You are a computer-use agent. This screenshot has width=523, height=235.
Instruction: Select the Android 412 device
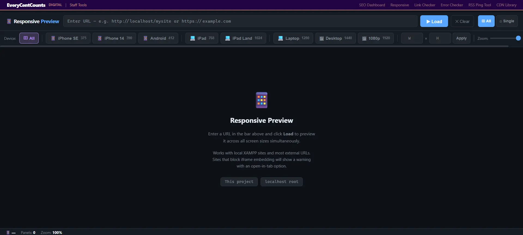tap(158, 38)
